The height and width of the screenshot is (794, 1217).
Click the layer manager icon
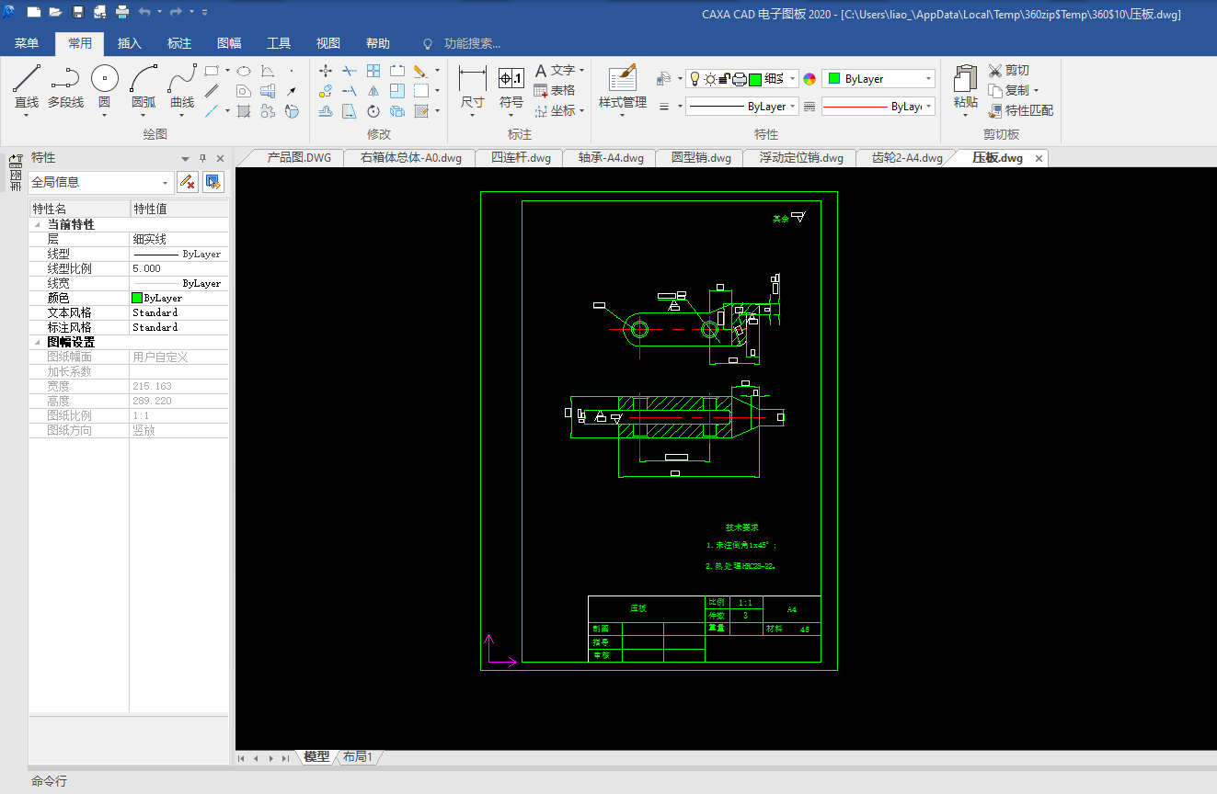pyautogui.click(x=664, y=79)
